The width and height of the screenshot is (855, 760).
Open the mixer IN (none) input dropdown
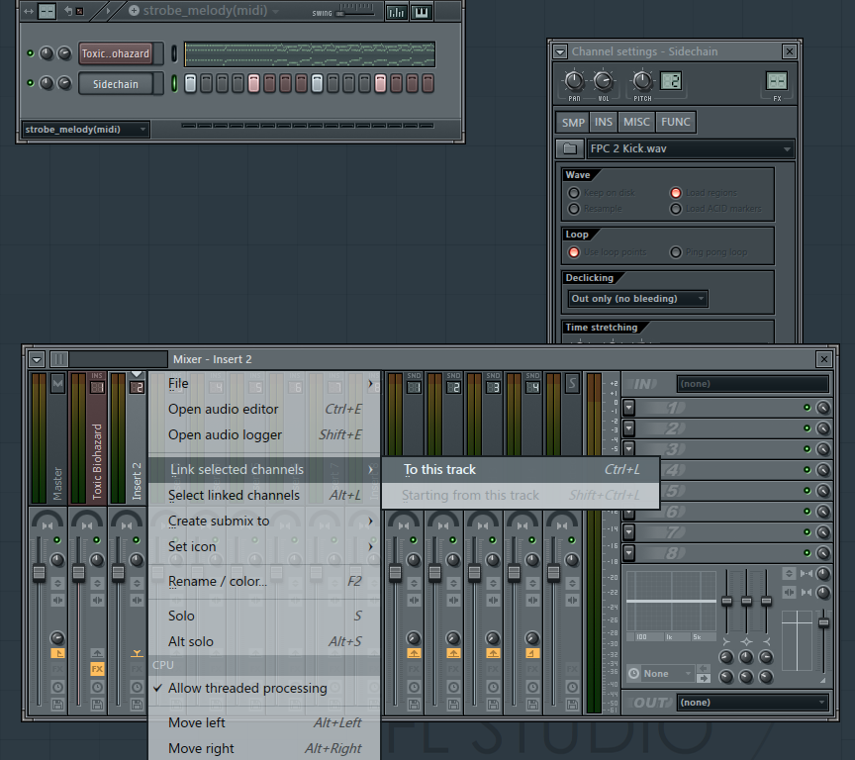point(753,384)
